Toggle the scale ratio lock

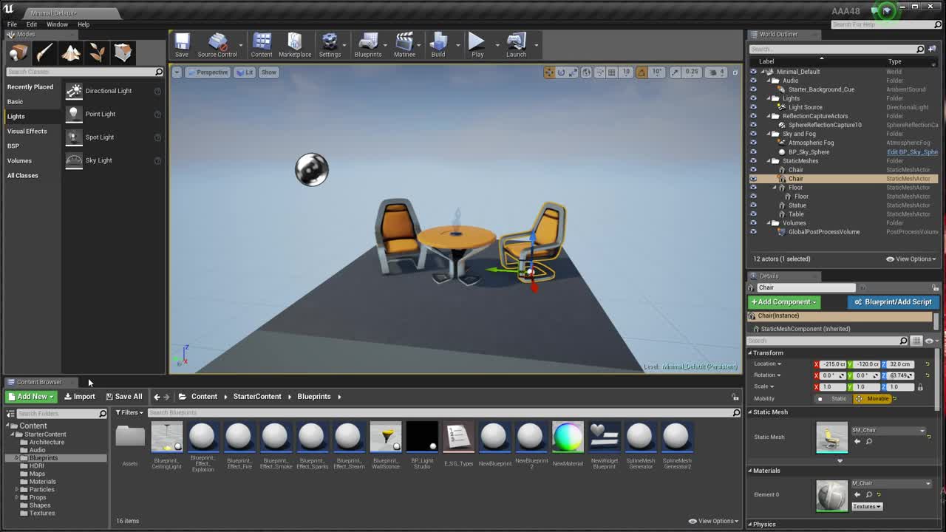tap(920, 386)
